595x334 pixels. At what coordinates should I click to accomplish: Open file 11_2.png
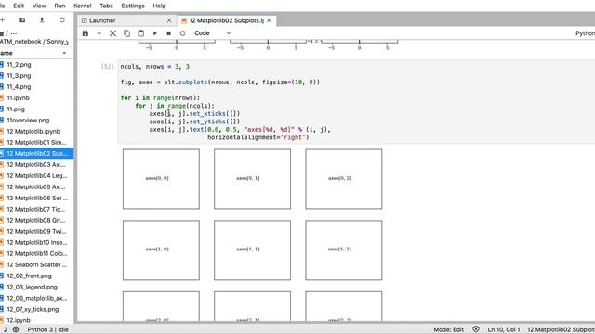[37, 65]
